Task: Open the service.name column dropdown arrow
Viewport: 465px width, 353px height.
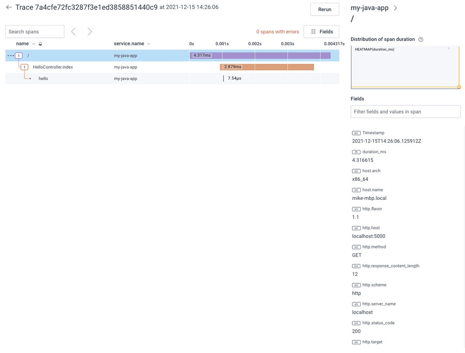Action: pyautogui.click(x=149, y=44)
